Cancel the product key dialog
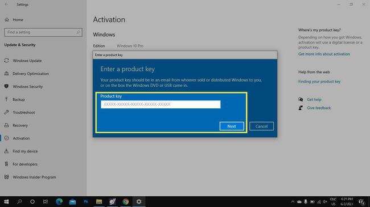The image size is (370, 207). [x=261, y=126]
